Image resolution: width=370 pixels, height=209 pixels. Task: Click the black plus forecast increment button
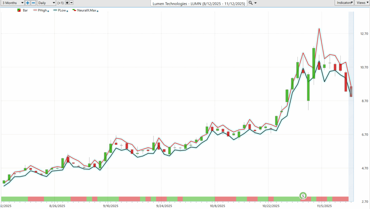67,3
